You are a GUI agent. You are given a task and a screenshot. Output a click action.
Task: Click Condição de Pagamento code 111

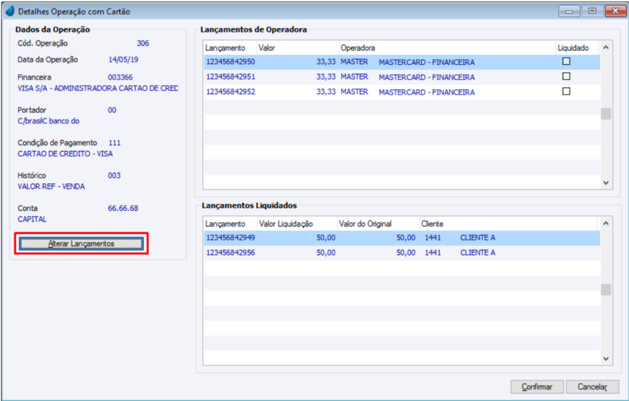click(114, 143)
